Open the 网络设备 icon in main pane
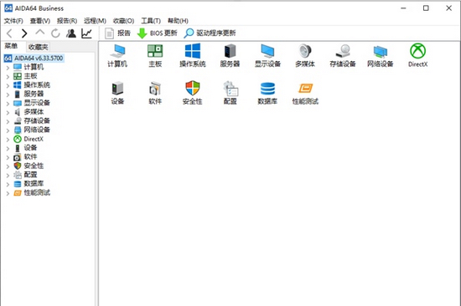The image size is (461, 306). tap(381, 55)
